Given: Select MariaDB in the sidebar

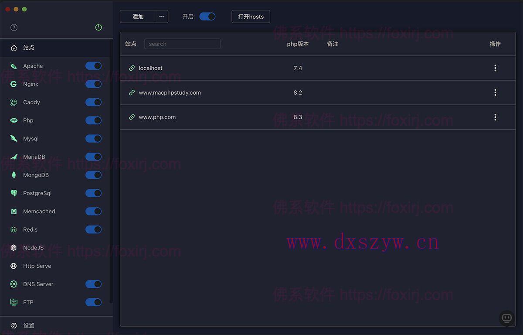Looking at the screenshot, I should click(x=34, y=157).
